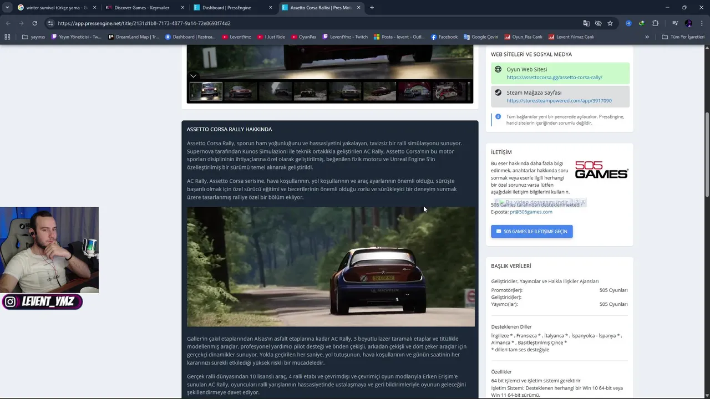Open Google Translate page icon

click(x=586, y=23)
